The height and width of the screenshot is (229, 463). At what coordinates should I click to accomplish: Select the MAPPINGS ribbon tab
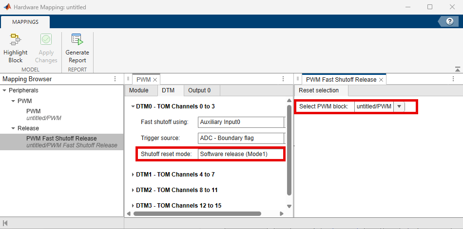[25, 22]
